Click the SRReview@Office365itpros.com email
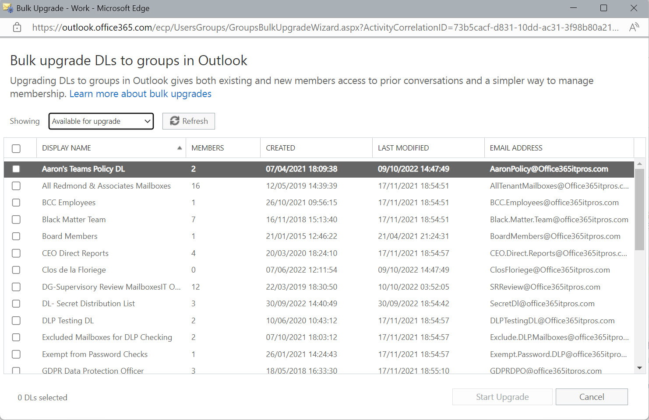Screen dimensions: 649x420 (545, 287)
